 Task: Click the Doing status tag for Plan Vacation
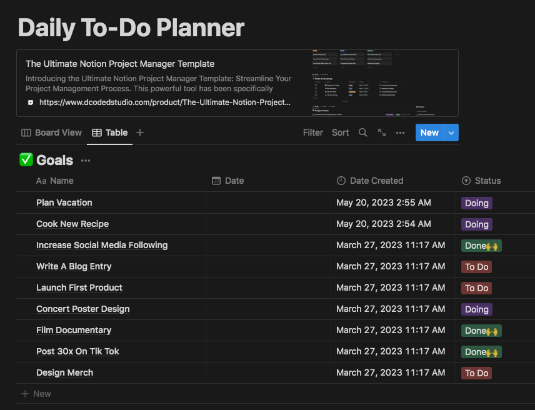click(x=476, y=203)
